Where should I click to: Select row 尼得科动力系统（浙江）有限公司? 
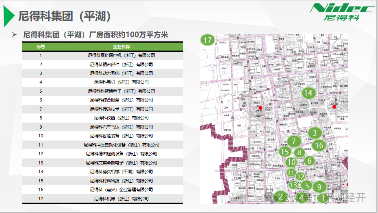pos(102,73)
